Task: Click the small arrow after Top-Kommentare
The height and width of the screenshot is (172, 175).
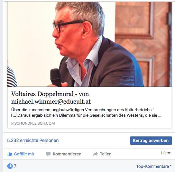Action: pyautogui.click(x=171, y=166)
